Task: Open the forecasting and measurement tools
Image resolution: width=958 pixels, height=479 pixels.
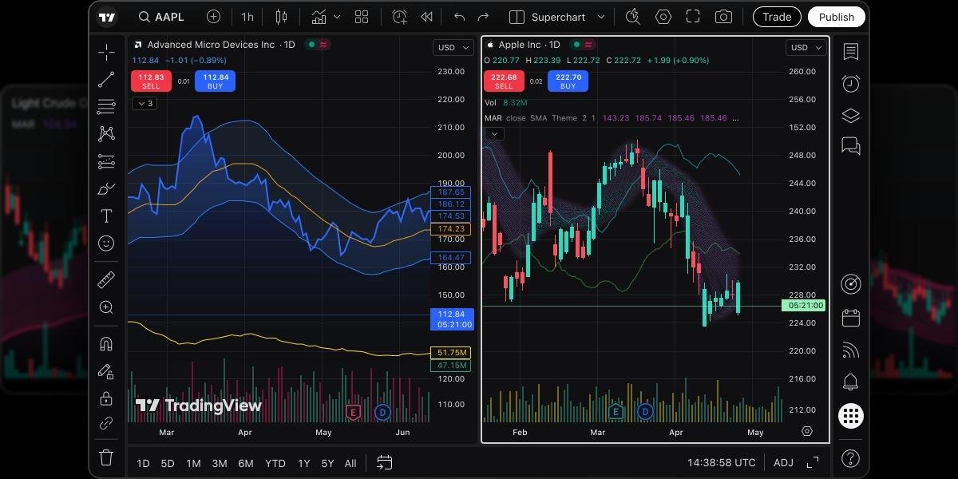Action: pos(106,162)
